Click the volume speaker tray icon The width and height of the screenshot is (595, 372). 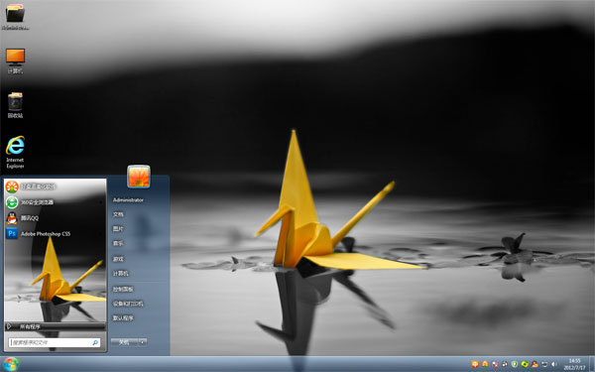(x=554, y=364)
